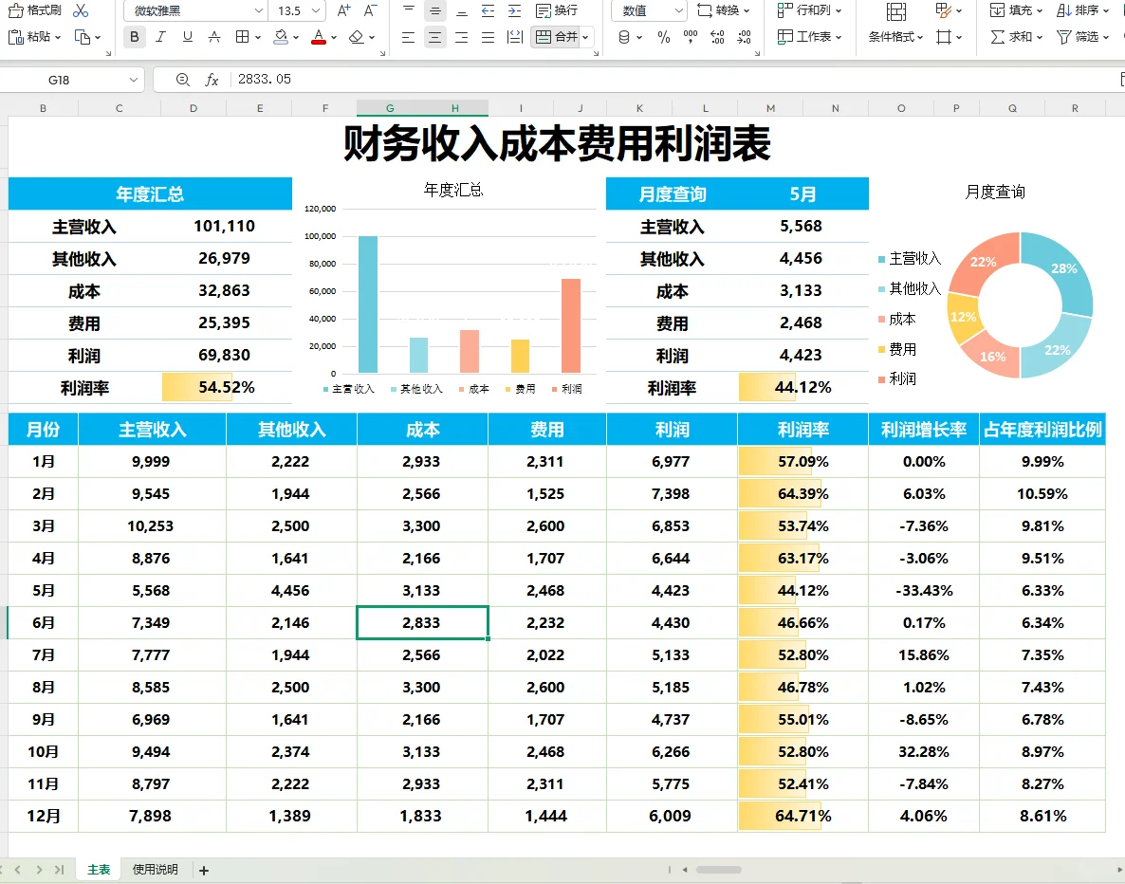Open Conditional Formatting (条件格式) menu
The image size is (1125, 884).
(895, 37)
